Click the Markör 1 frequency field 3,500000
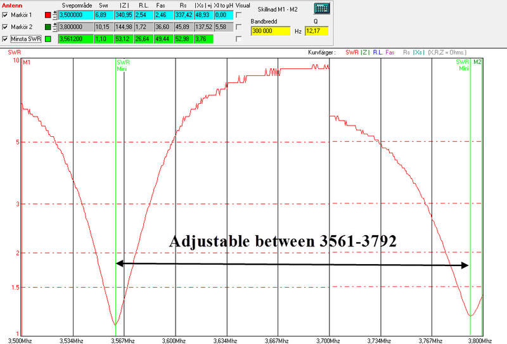The image size is (507, 344). click(x=76, y=15)
